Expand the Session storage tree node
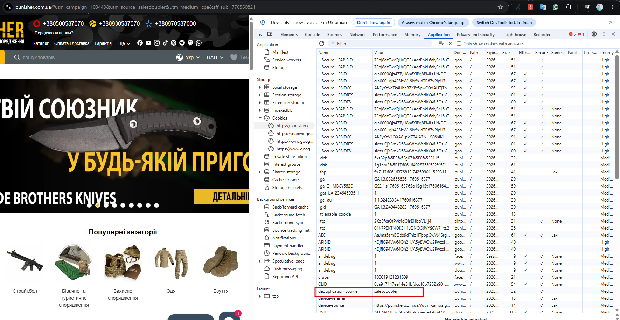The height and width of the screenshot is (320, 620). click(260, 95)
